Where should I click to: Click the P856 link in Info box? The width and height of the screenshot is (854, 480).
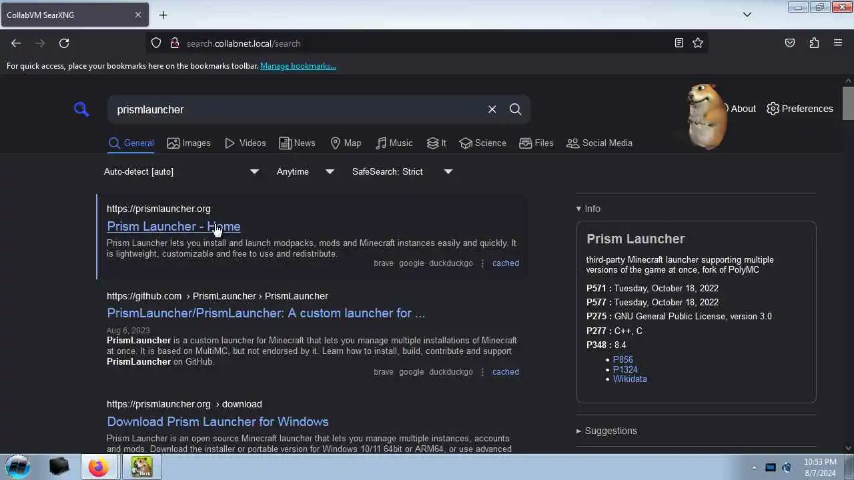(x=623, y=359)
